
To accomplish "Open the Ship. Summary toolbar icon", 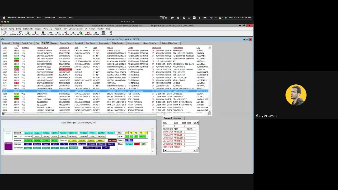I will (58, 33).
